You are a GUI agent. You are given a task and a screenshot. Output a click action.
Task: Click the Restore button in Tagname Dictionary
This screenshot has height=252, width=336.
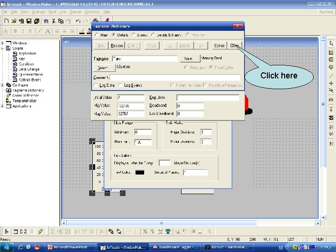pyautogui.click(x=117, y=46)
